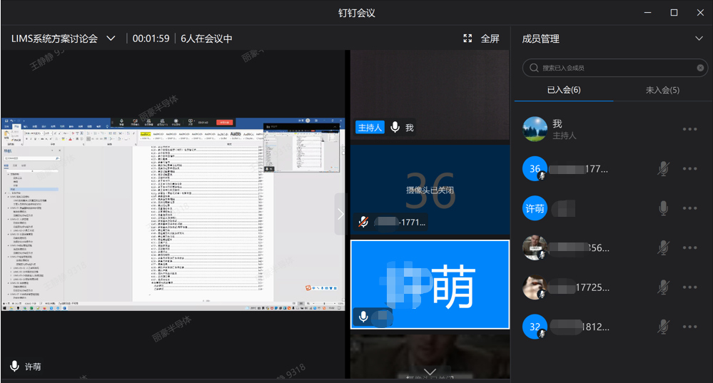Close the 钉钉会议 window
This screenshot has width=713, height=383.
pyautogui.click(x=700, y=13)
